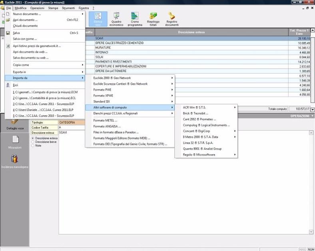Open the Quadro economico toolbar icon
Screen dimensions: 315x251
tap(116, 19)
